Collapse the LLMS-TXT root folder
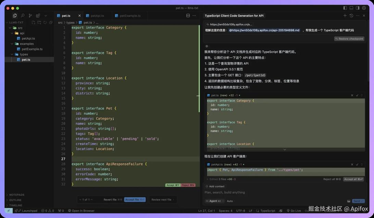The image size is (374, 218). (x=15, y=22)
